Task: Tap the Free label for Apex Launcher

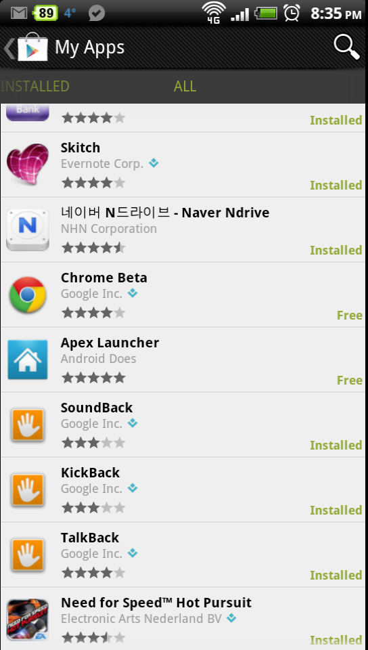Action: click(349, 381)
